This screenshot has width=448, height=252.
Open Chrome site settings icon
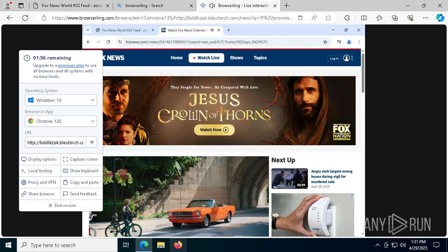pos(120,42)
